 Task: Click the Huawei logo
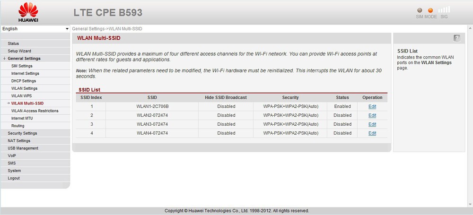[28, 12]
